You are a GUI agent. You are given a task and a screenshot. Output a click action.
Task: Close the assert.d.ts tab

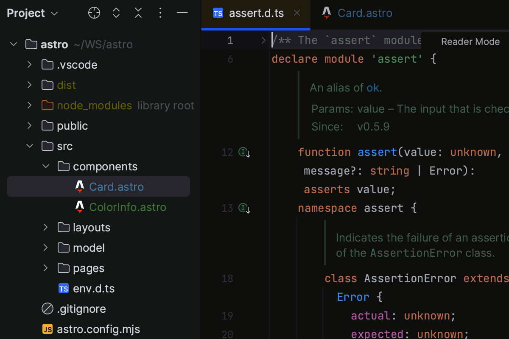coord(296,13)
